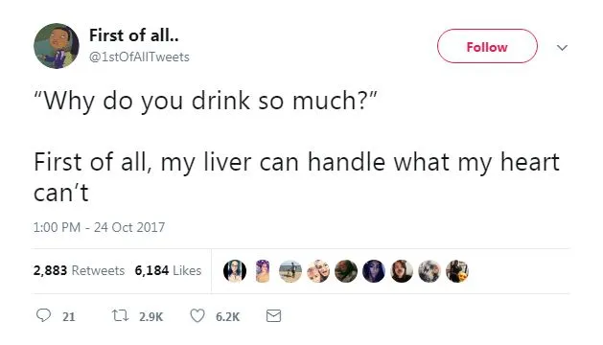Click the Follow button
The width and height of the screenshot is (603, 345).
[x=487, y=46]
